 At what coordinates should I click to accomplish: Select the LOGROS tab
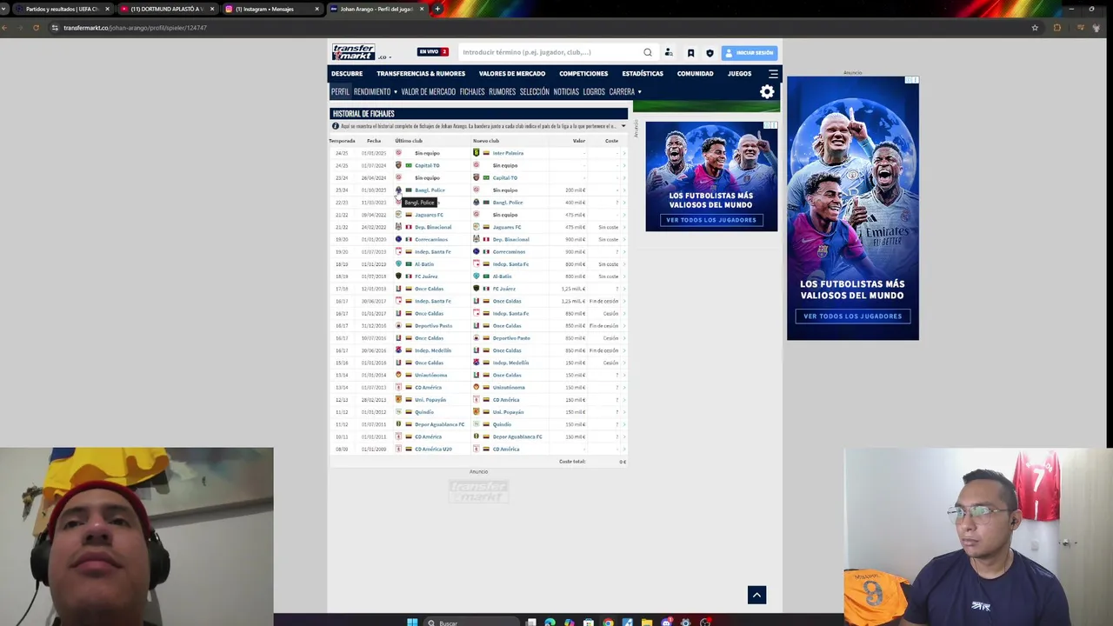coord(594,92)
